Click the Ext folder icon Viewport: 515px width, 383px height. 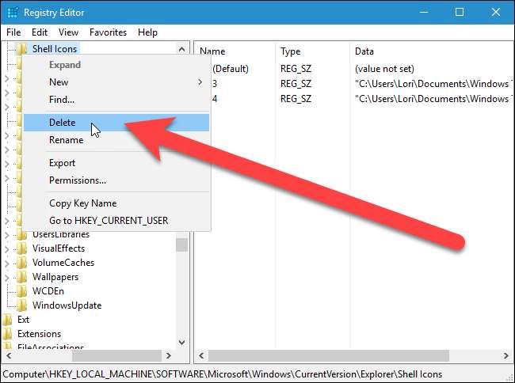7,320
